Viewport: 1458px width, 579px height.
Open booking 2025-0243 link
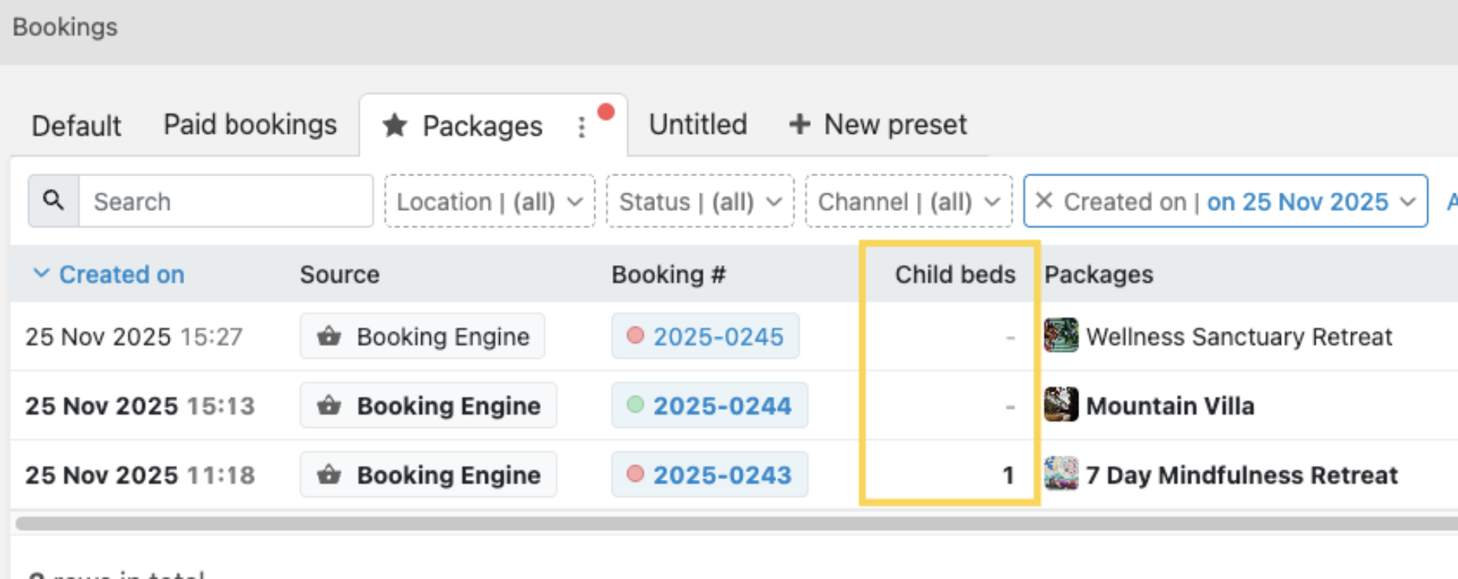click(722, 475)
